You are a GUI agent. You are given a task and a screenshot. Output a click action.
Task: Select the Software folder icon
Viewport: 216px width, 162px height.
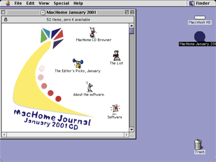tap(115, 109)
